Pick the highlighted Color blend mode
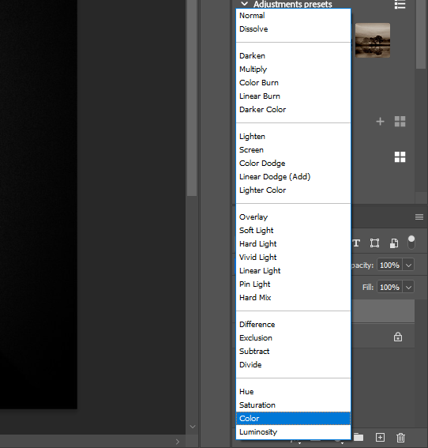Screen dimensions: 428x448 pyautogui.click(x=293, y=418)
